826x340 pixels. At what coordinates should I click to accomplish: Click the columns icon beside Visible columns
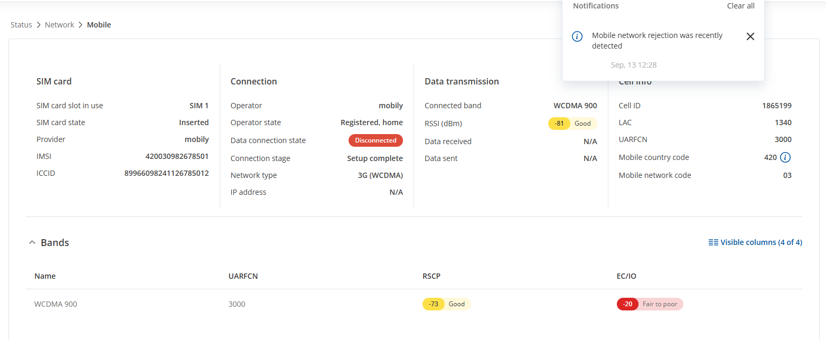[713, 242]
